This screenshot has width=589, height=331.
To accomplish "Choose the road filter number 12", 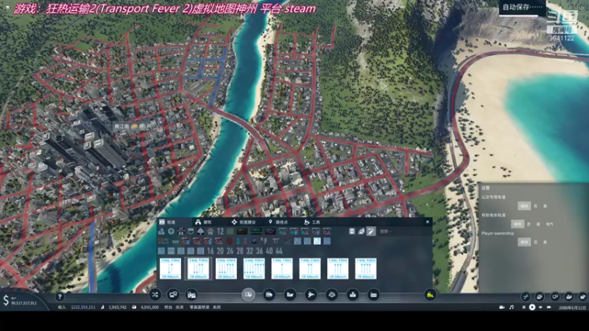I will (x=220, y=231).
